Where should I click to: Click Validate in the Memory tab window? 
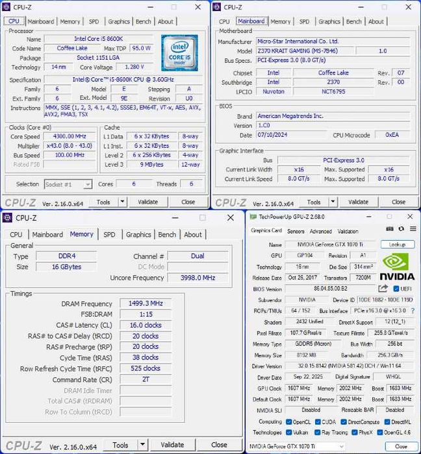(173, 444)
